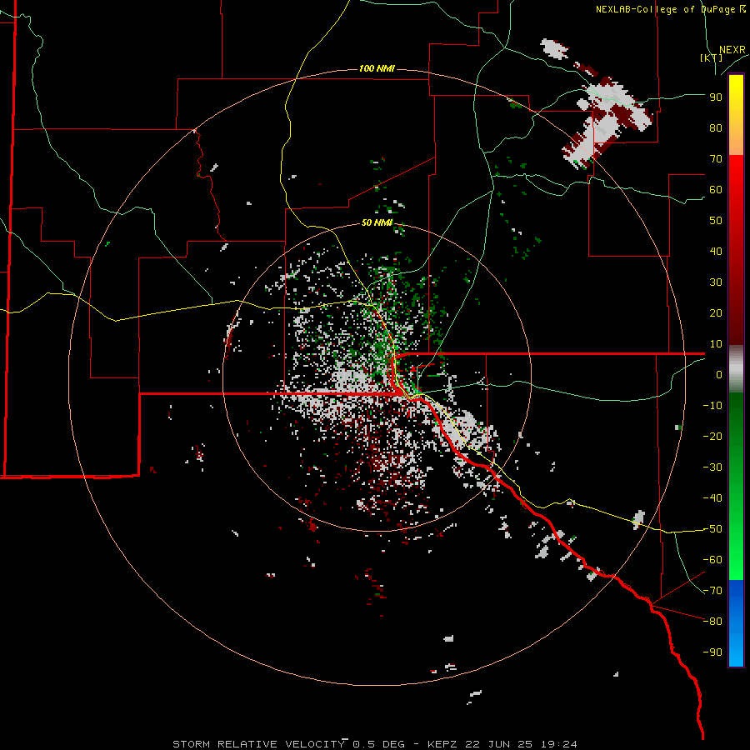The height and width of the screenshot is (750, 750).
Task: Click the 70 value on velocity scale
Action: pyautogui.click(x=716, y=159)
